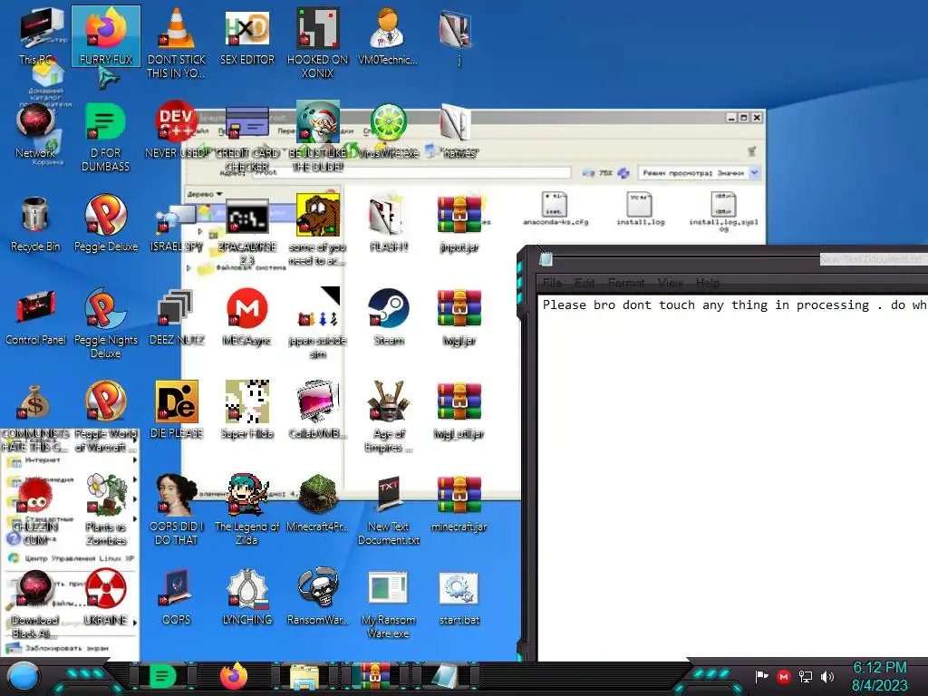Open the D FOR DUMBASS icon
This screenshot has height=696, width=928.
(x=105, y=138)
